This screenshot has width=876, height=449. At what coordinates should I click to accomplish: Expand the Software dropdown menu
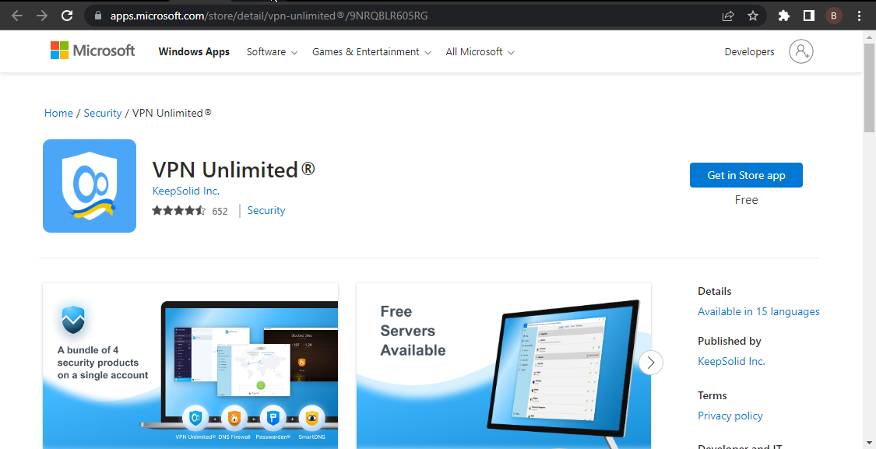(x=272, y=52)
